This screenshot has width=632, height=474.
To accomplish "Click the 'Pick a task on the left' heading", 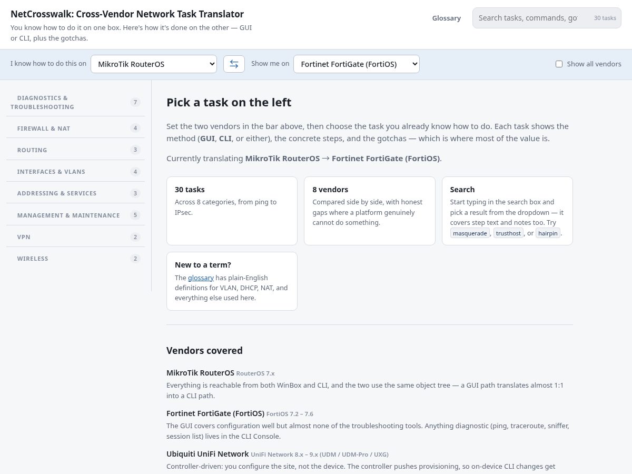I will pos(229,102).
